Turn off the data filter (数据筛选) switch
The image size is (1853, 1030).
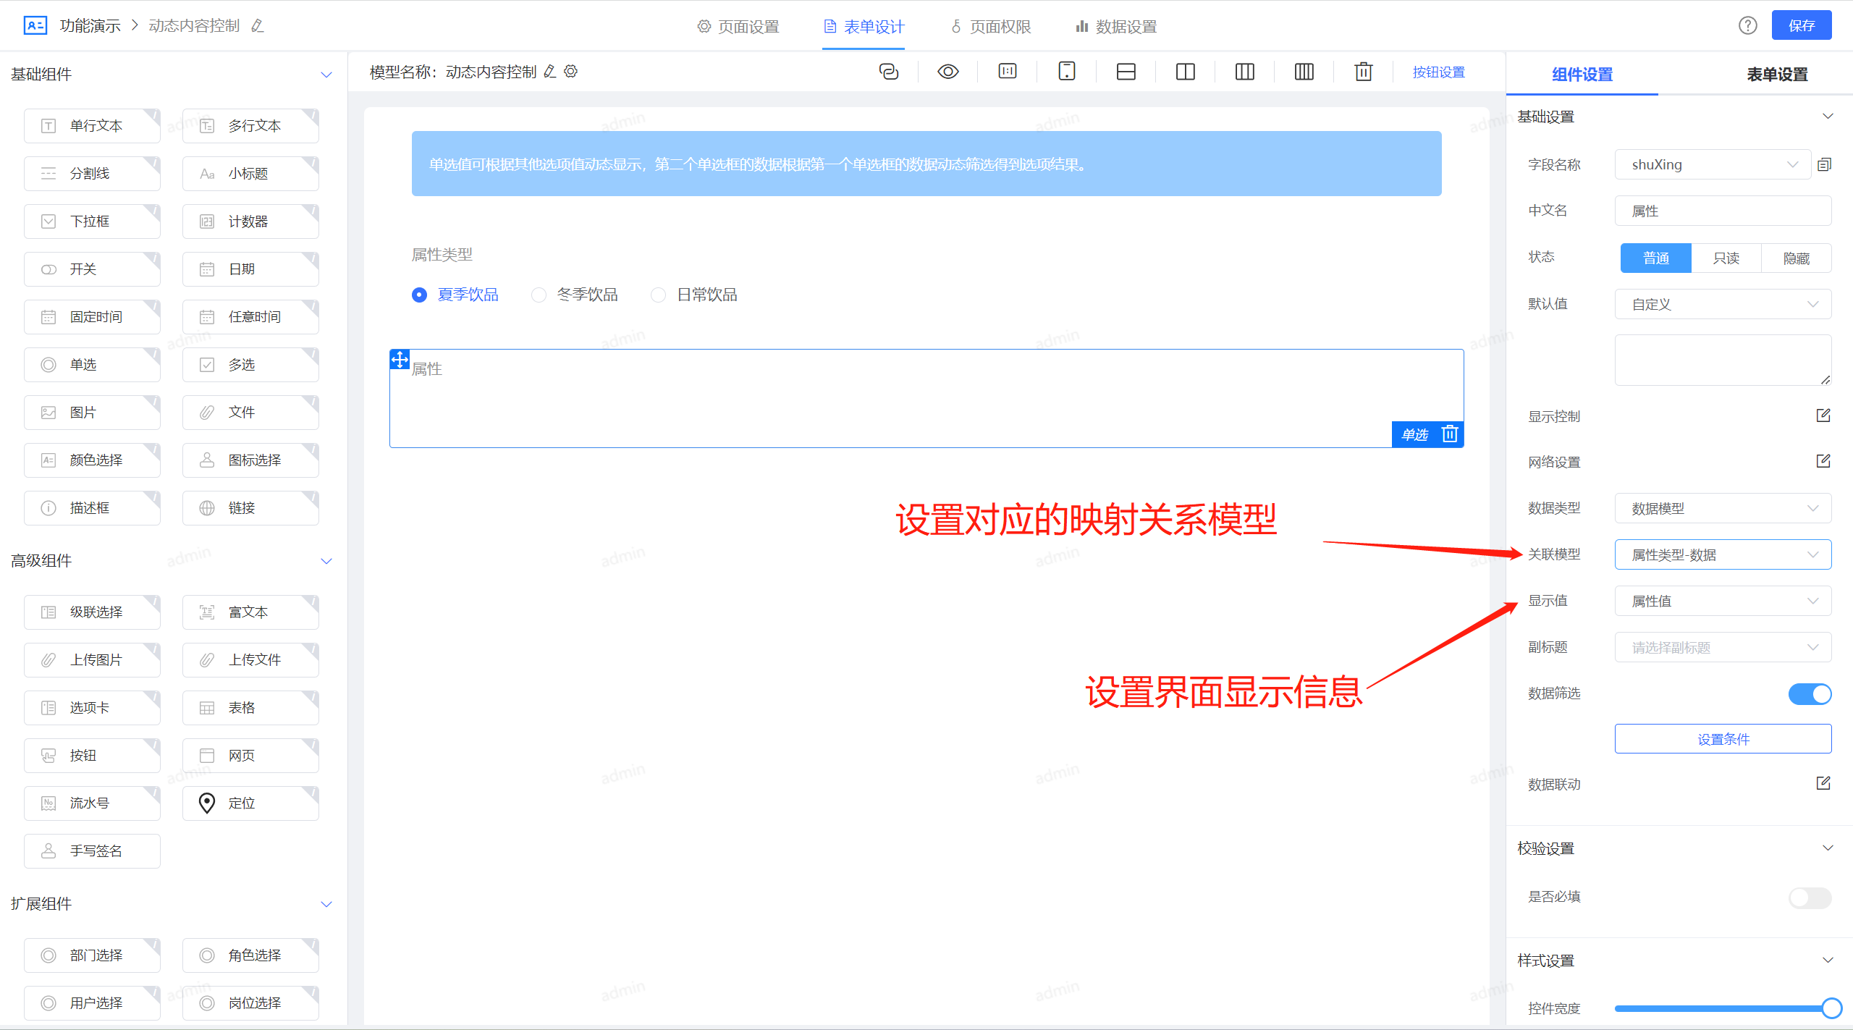point(1810,693)
